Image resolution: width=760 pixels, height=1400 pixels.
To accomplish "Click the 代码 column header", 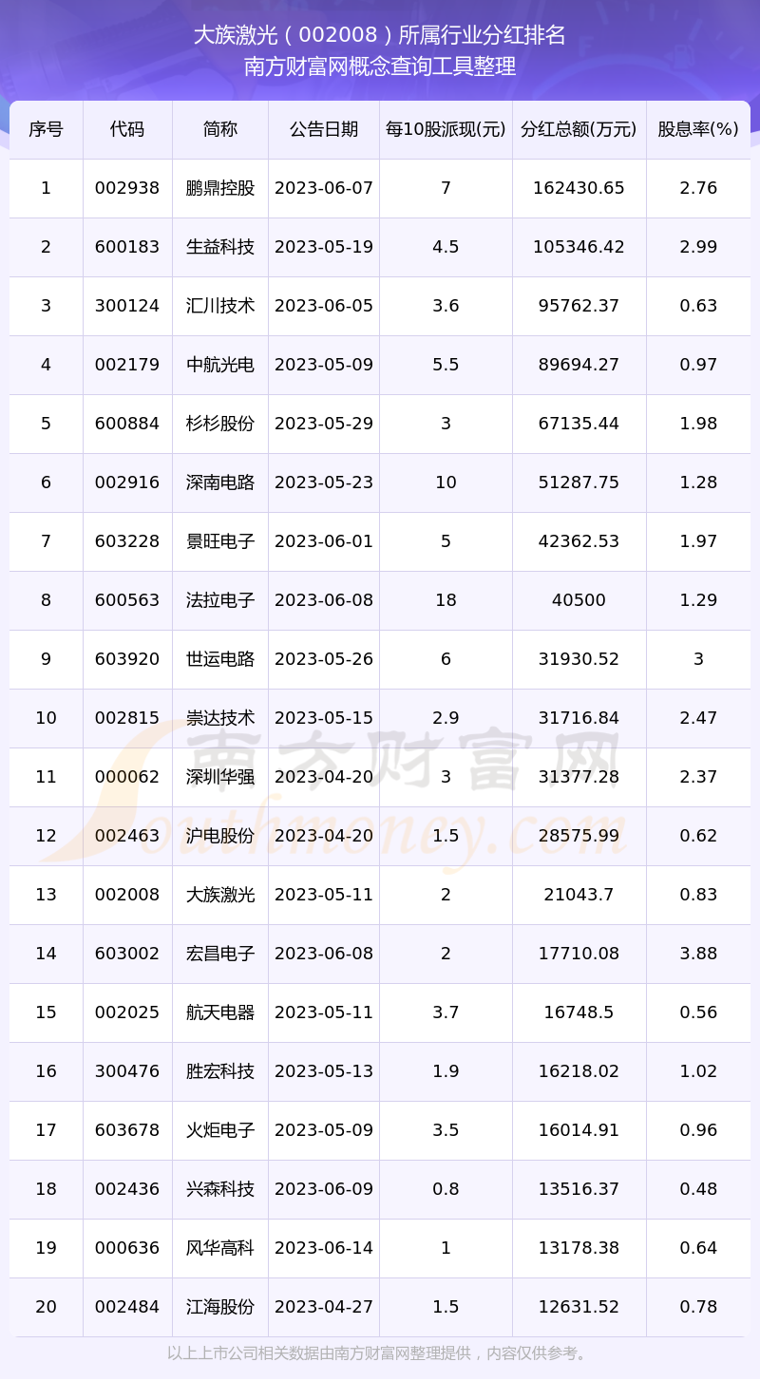I will 127,129.
